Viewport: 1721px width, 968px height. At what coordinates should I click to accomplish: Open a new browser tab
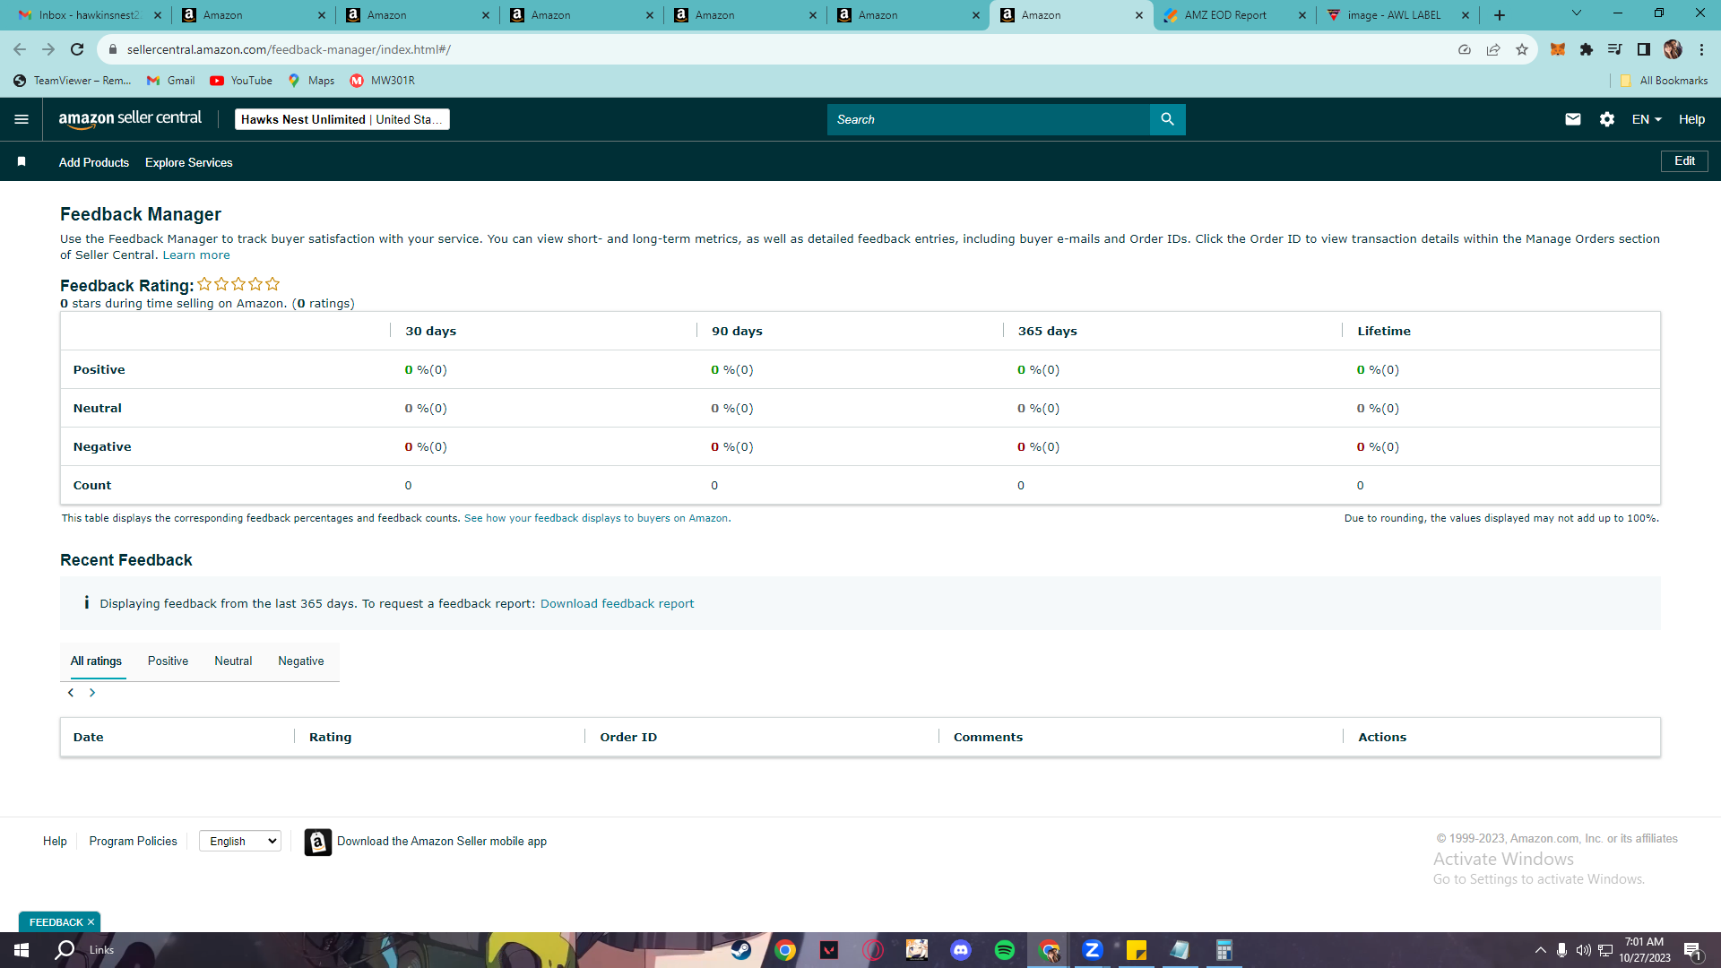(1500, 15)
